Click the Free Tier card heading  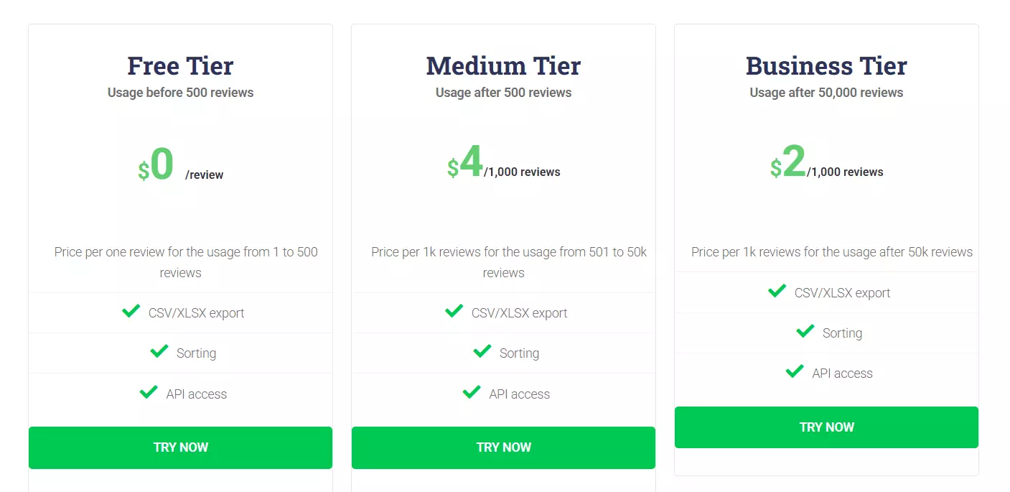coord(180,65)
